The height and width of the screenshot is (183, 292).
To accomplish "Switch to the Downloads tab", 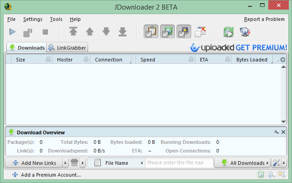I will coord(26,48).
